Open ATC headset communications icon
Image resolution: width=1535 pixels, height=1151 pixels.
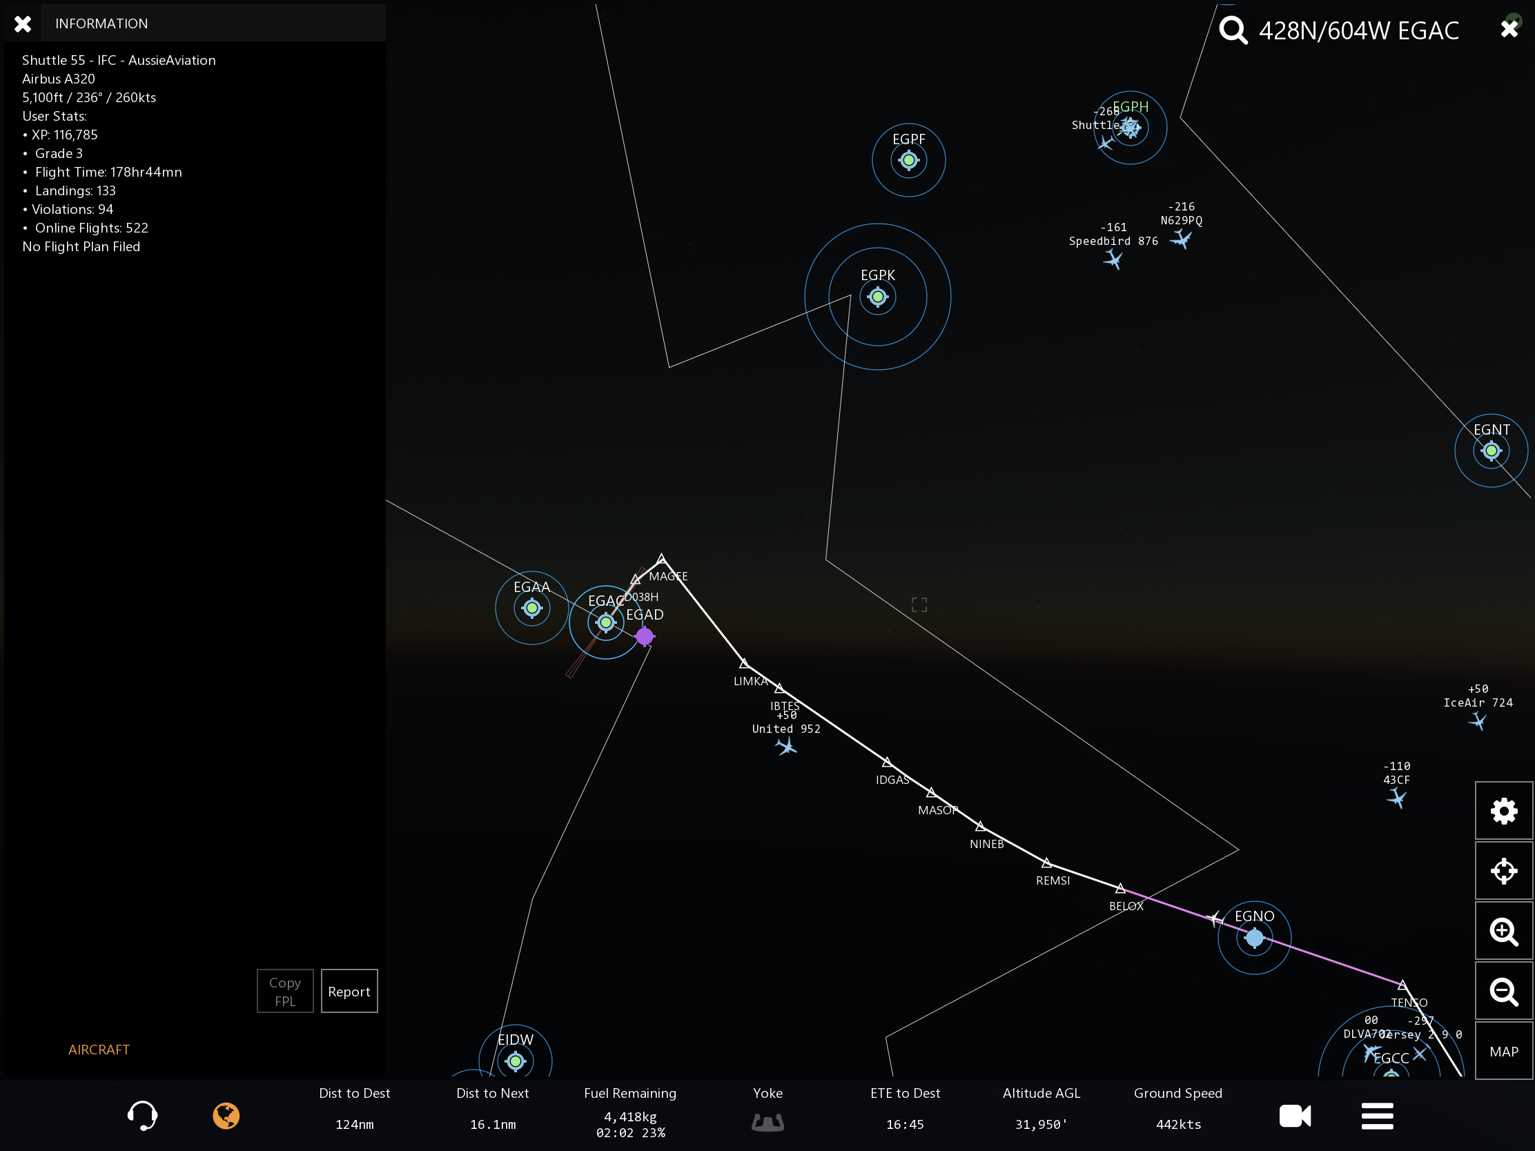[x=142, y=1116]
